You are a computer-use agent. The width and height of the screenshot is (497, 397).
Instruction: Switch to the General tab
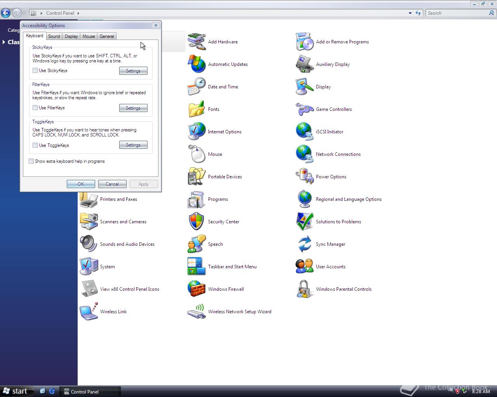[107, 36]
